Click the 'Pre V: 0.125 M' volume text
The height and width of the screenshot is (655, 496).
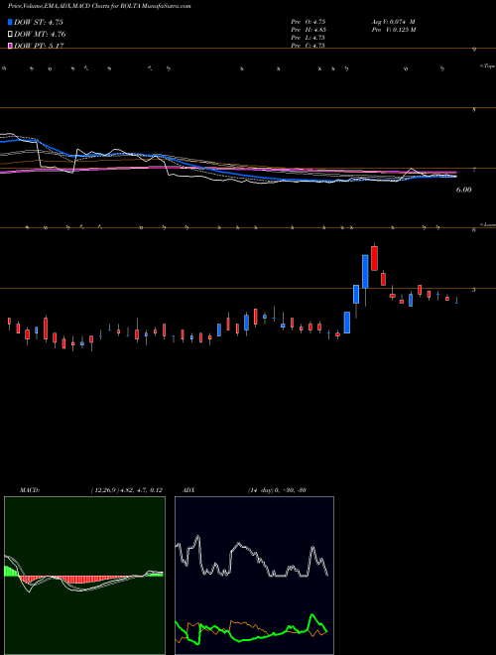(393, 29)
